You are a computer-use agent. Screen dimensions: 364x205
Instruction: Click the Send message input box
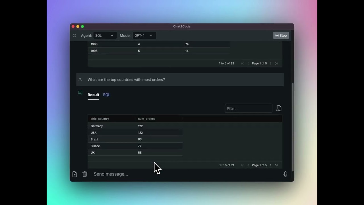tap(186, 174)
